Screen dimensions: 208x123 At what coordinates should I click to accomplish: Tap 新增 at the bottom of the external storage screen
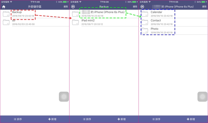[x=52, y=119]
